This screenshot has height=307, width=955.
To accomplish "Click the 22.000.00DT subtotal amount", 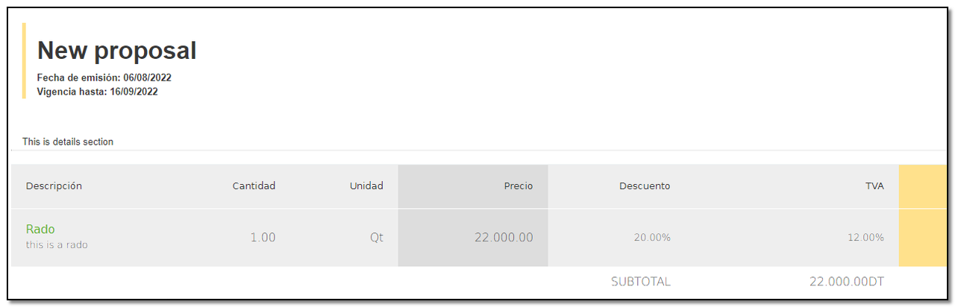I will point(847,282).
